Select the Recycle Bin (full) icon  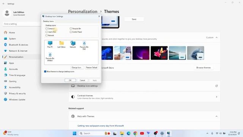pos(84,45)
